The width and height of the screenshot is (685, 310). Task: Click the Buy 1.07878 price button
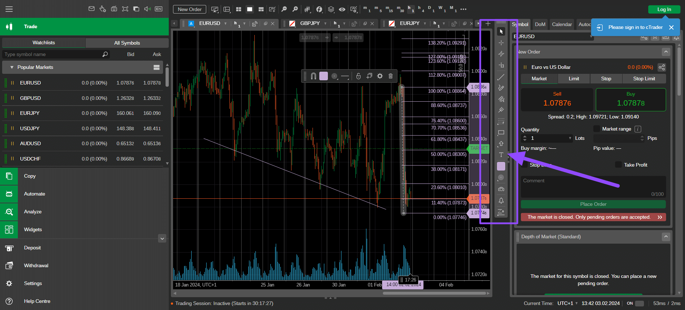click(631, 100)
